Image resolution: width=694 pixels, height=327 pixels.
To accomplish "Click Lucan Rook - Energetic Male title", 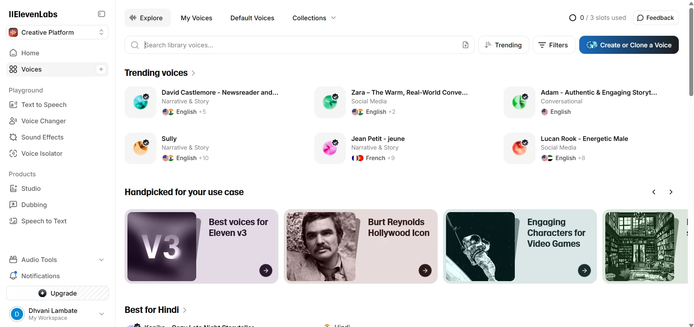I will coord(584,139).
